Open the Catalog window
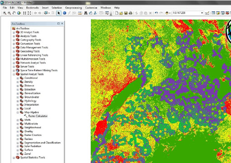Viewport: 231px width, 163px height. click(218, 13)
